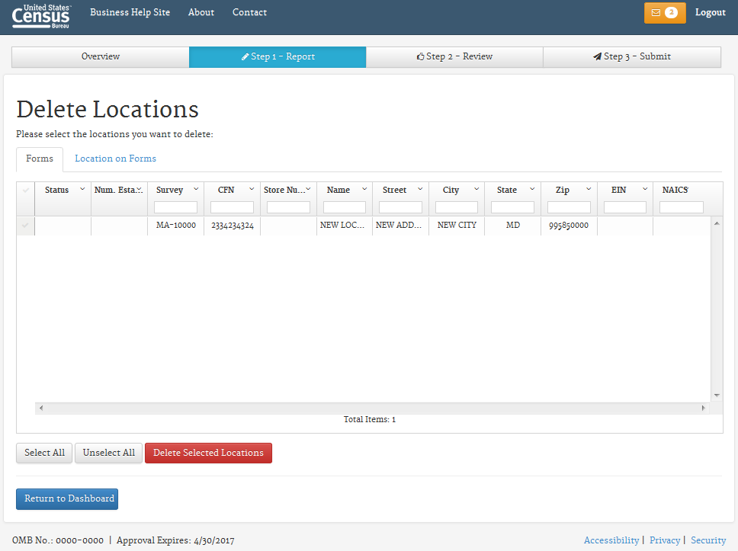
Task: Click the 995850000 zip cell
Action: 569,226
